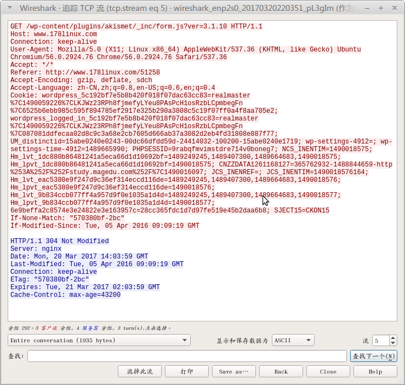Click the Host: www.178linux.com line
This screenshot has width=405, height=385.
[54, 34]
